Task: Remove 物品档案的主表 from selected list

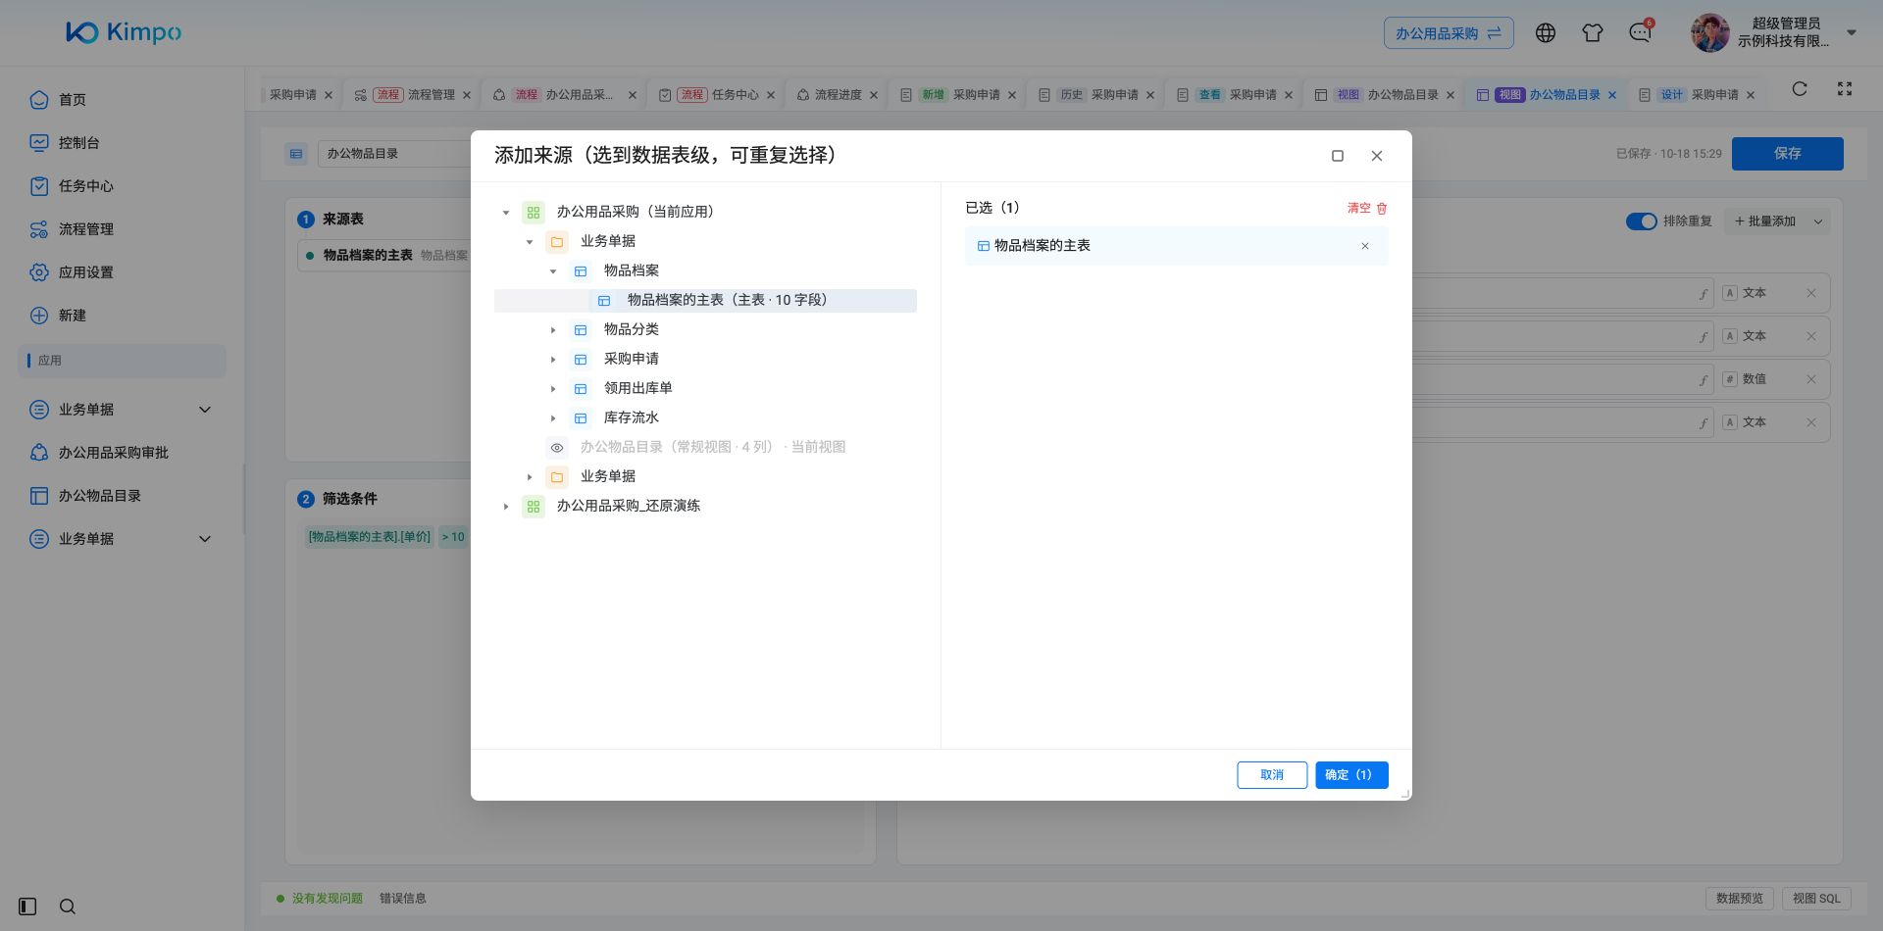Action: pos(1365,246)
